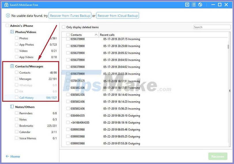Click the Recover button
Screen dimensions: 234x164
click(218, 157)
